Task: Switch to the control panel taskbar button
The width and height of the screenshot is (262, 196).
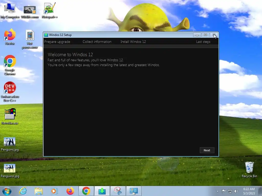Action: [134, 191]
